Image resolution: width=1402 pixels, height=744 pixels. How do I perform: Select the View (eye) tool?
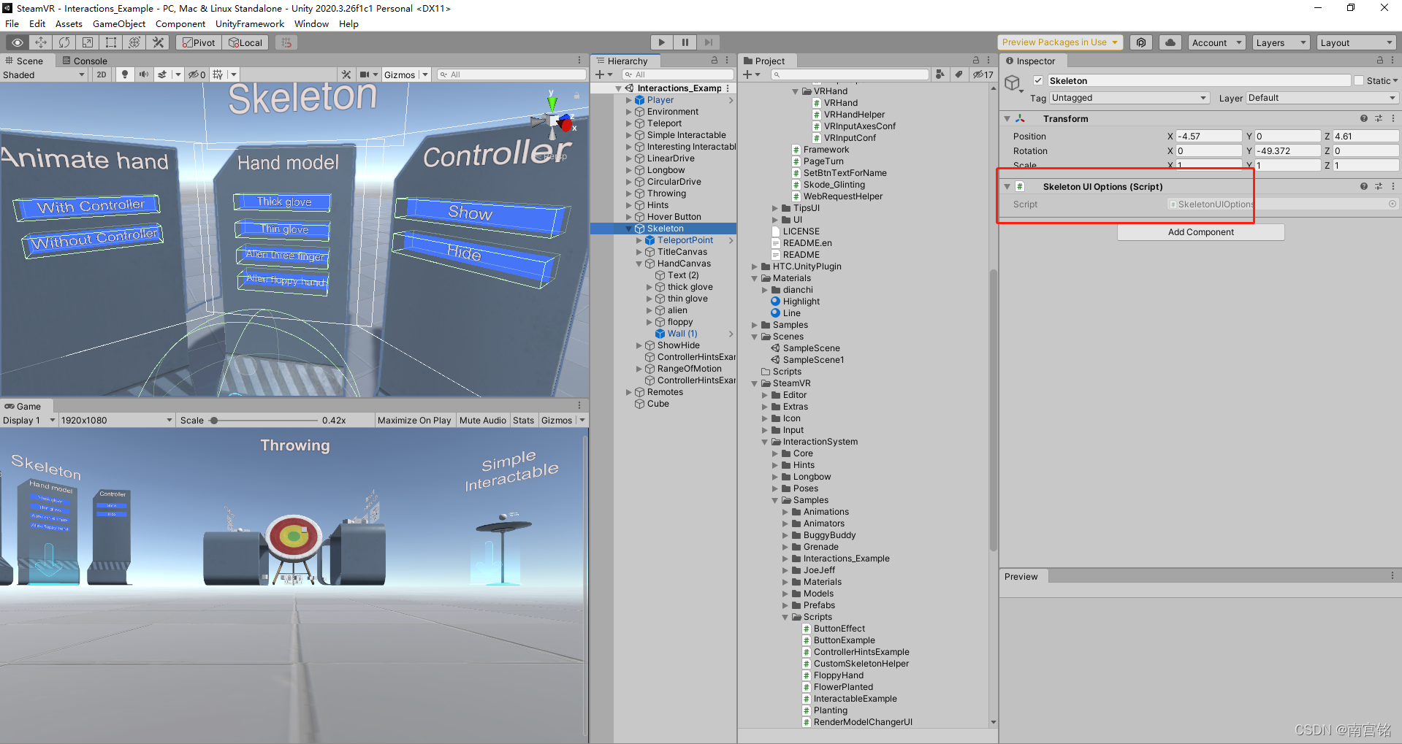click(17, 42)
